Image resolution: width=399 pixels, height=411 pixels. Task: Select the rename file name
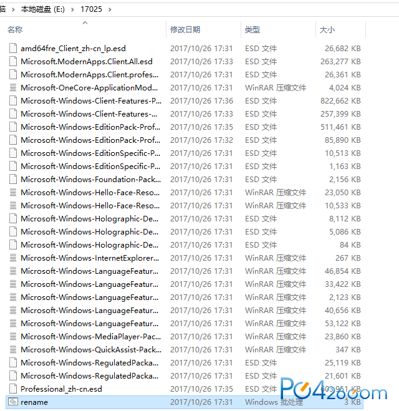pos(34,402)
